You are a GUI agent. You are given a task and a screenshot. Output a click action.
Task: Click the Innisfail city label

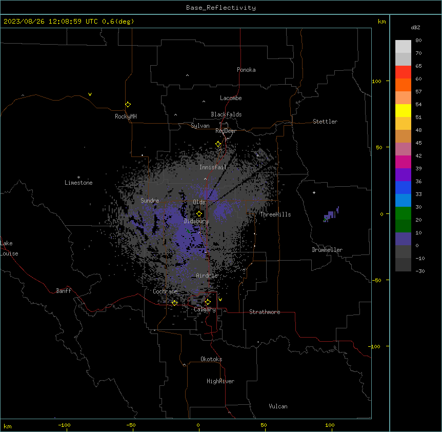(x=213, y=167)
